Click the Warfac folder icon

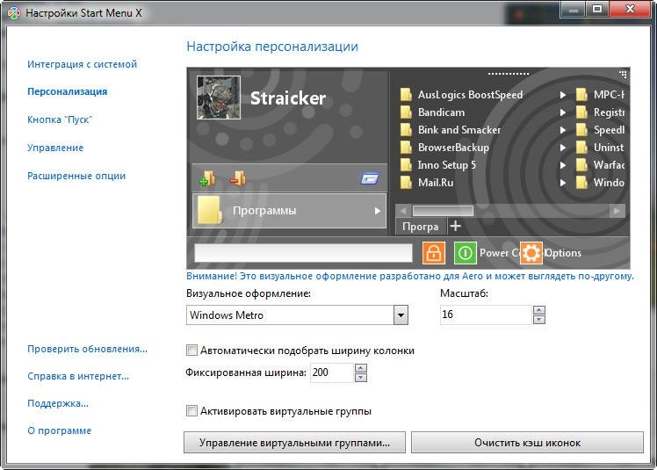tap(581, 165)
